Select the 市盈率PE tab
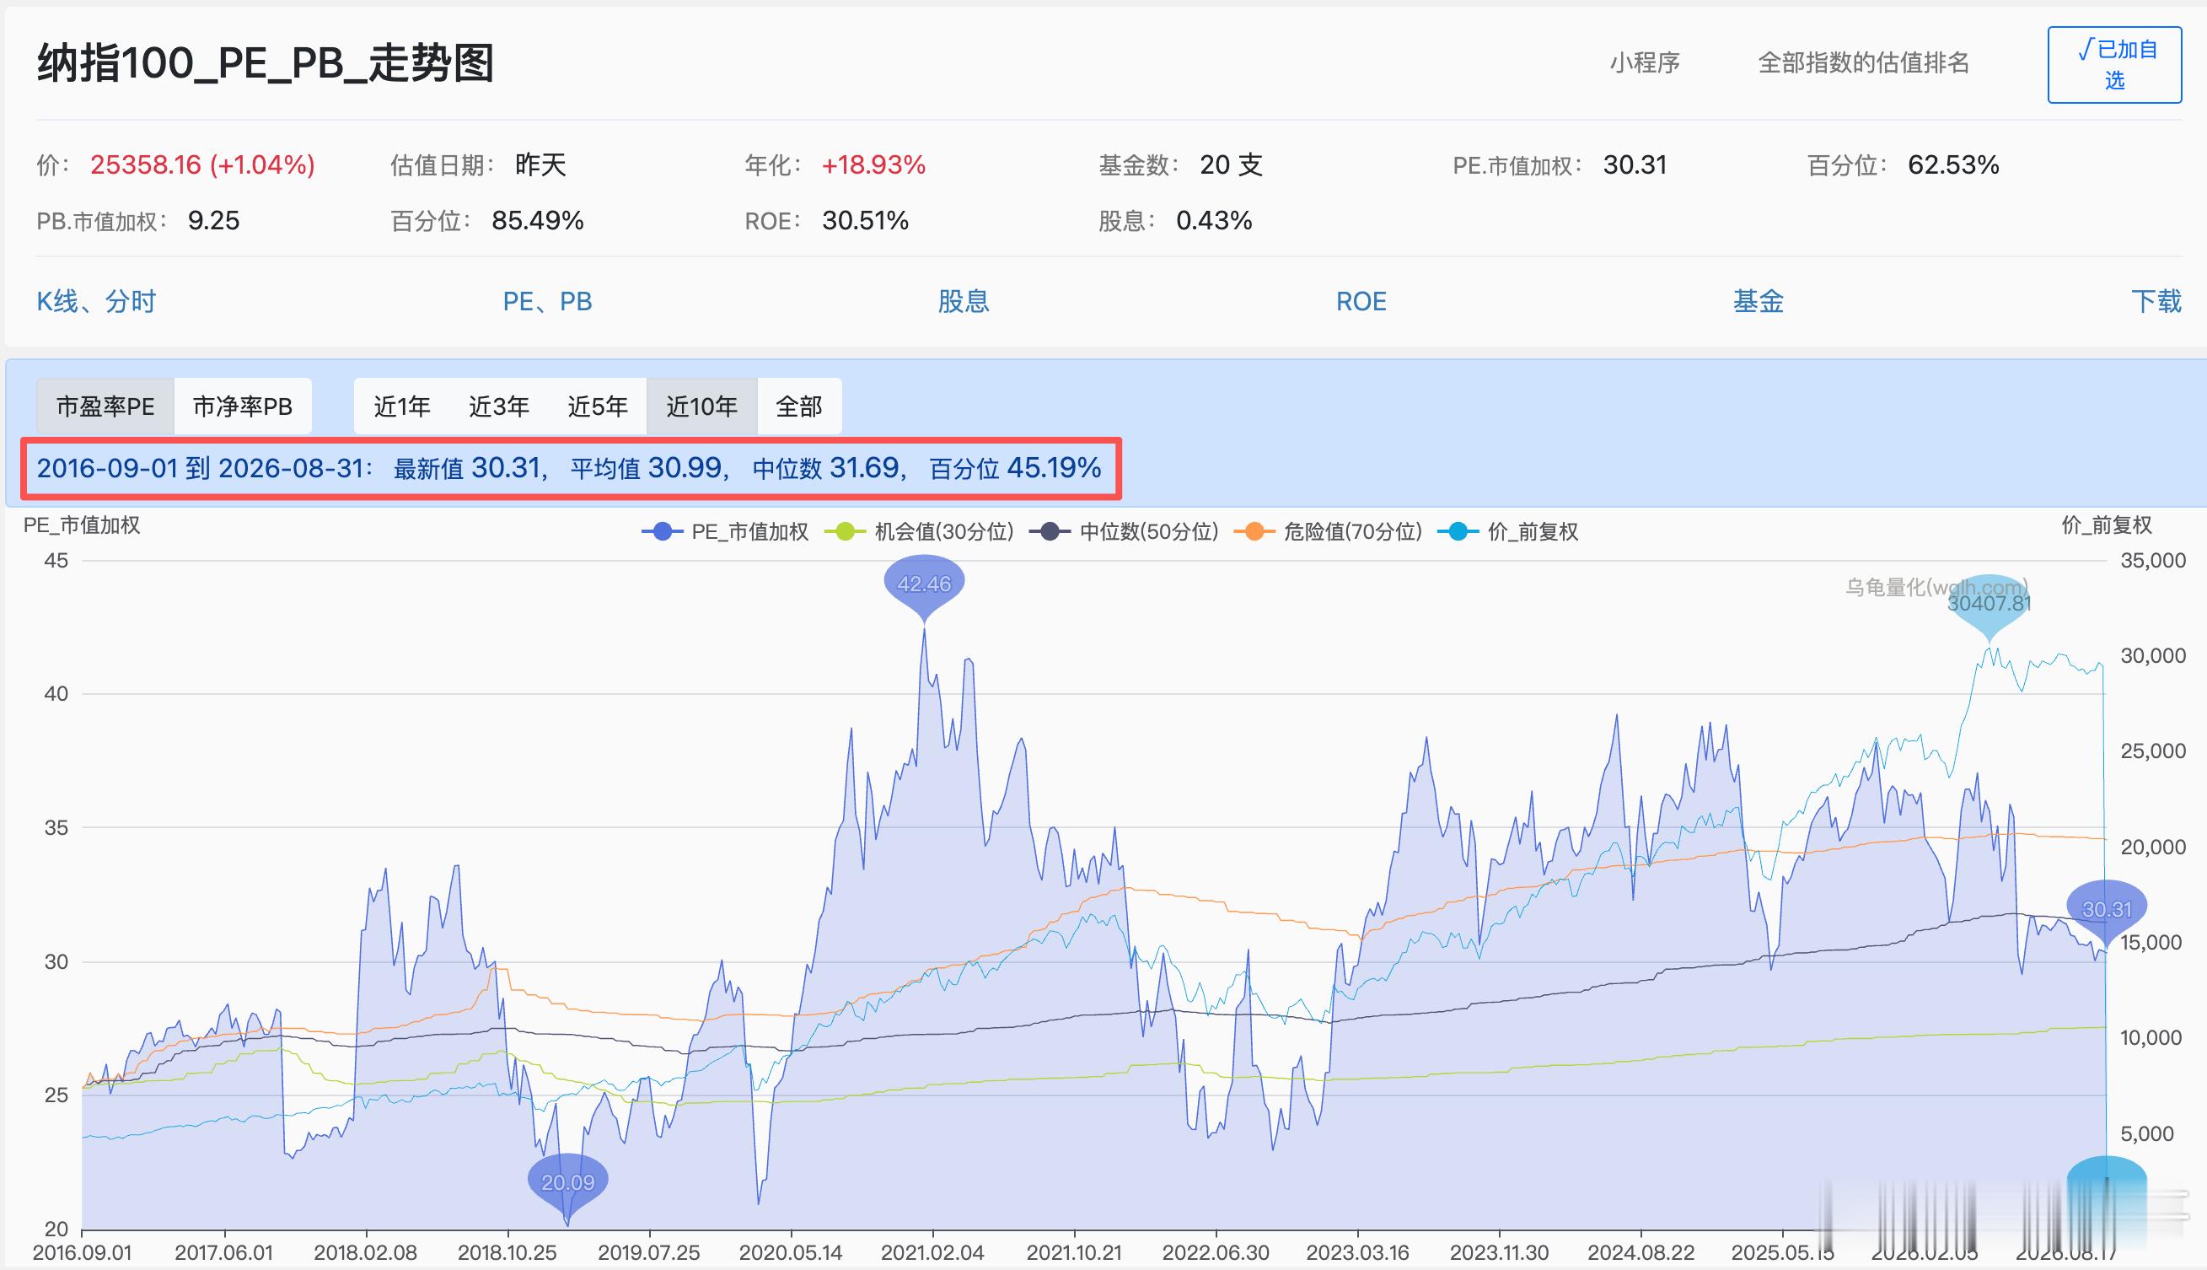The image size is (2207, 1270). [x=105, y=406]
